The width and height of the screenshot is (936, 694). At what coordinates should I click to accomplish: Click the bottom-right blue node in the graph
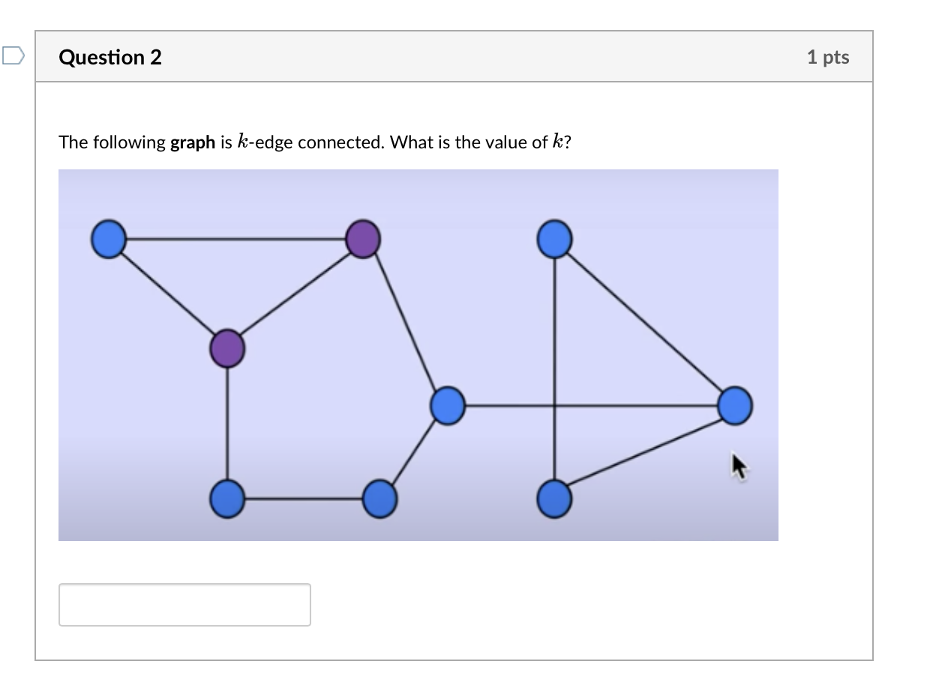click(x=553, y=498)
